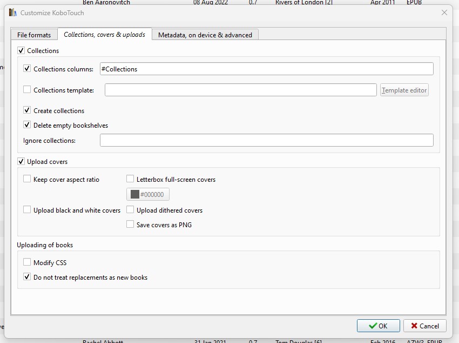Click the Rachel Abbott author row behind dialog

(x=103, y=341)
